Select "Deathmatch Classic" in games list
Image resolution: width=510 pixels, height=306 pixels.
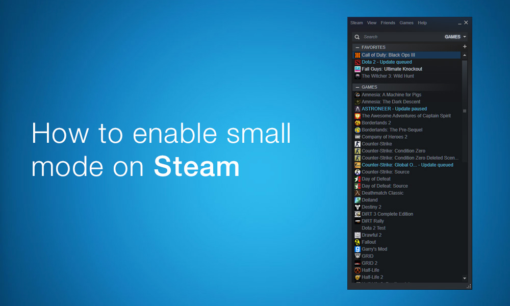(x=382, y=193)
